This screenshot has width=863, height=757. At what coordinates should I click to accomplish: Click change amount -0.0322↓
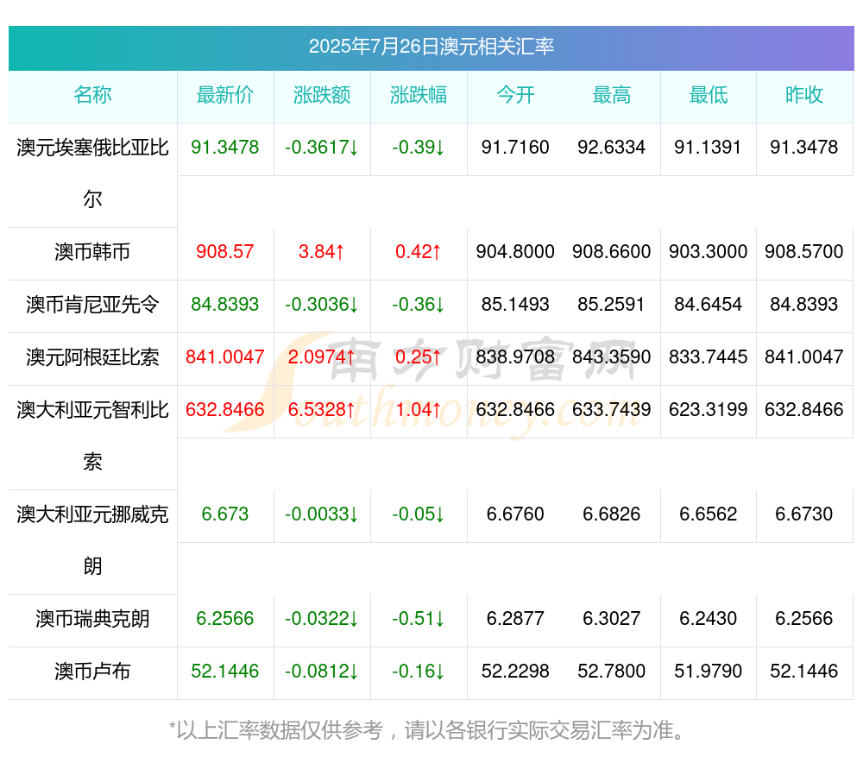322,618
